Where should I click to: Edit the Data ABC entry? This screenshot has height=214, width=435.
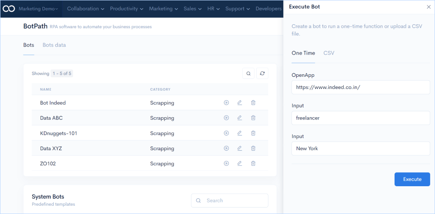[240, 118]
